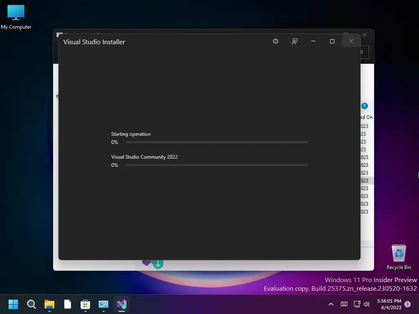Minimize the Visual Studio Installer window
419x314 pixels.
[313, 41]
